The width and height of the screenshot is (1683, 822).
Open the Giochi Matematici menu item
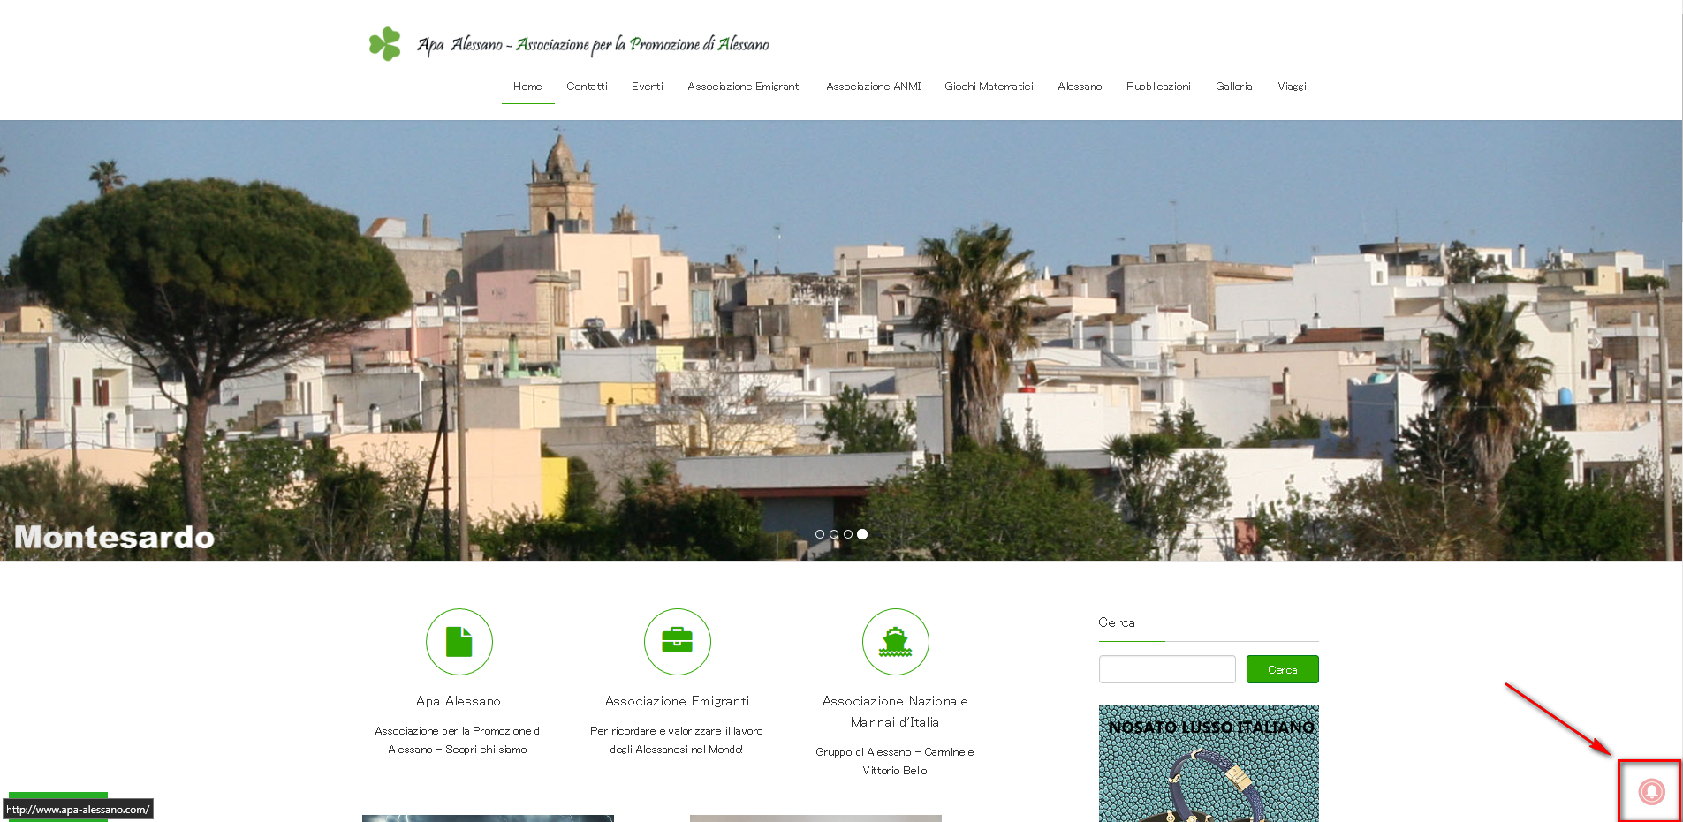click(x=989, y=87)
